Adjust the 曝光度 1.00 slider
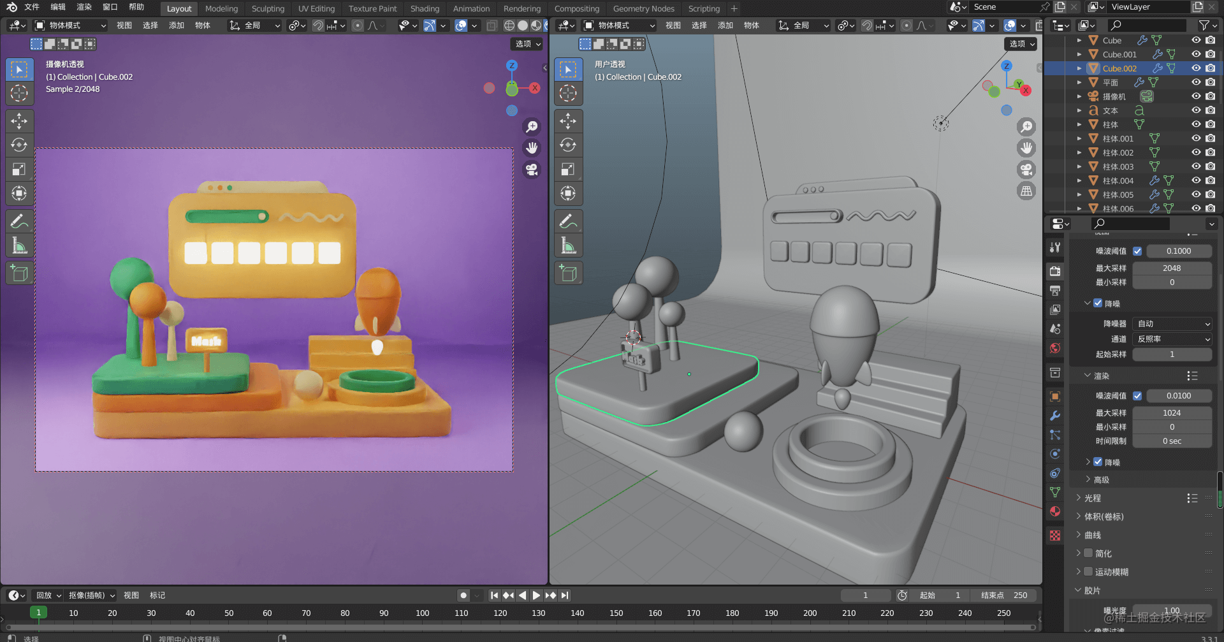Viewport: 1224px width, 642px height. (1172, 611)
